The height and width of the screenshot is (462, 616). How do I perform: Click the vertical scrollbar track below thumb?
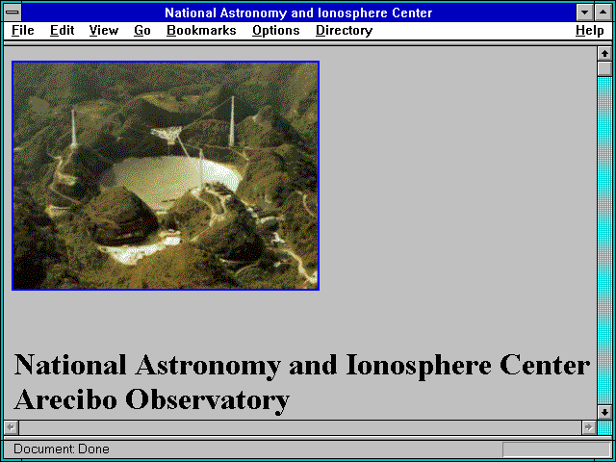pyautogui.click(x=604, y=241)
